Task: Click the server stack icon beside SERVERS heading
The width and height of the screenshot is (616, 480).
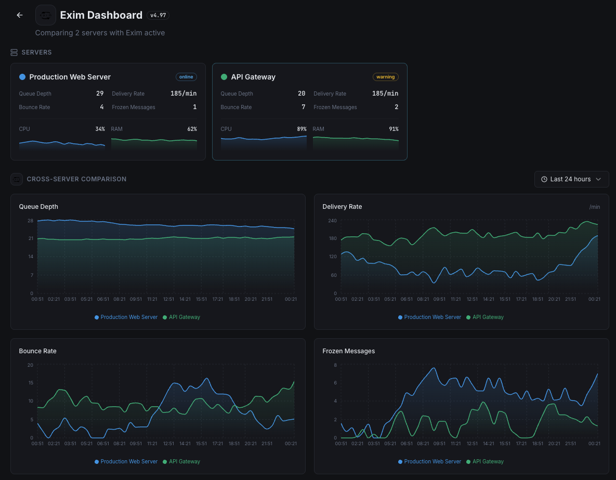Action: coord(13,52)
